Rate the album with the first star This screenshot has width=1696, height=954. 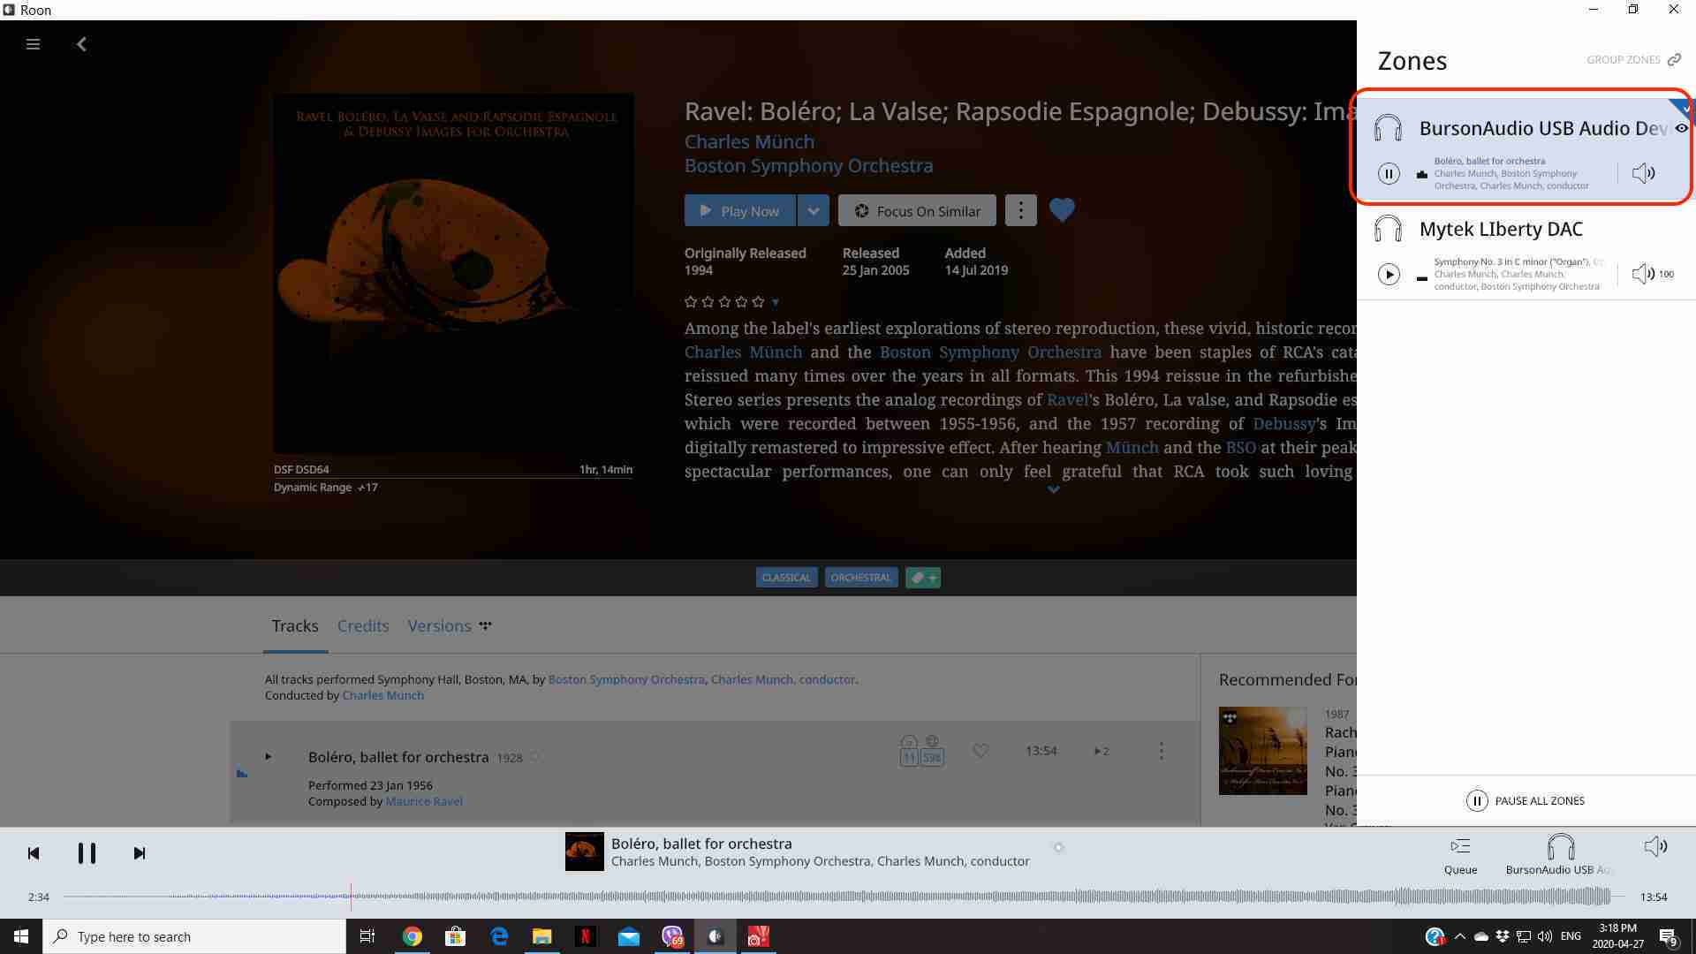click(x=691, y=302)
